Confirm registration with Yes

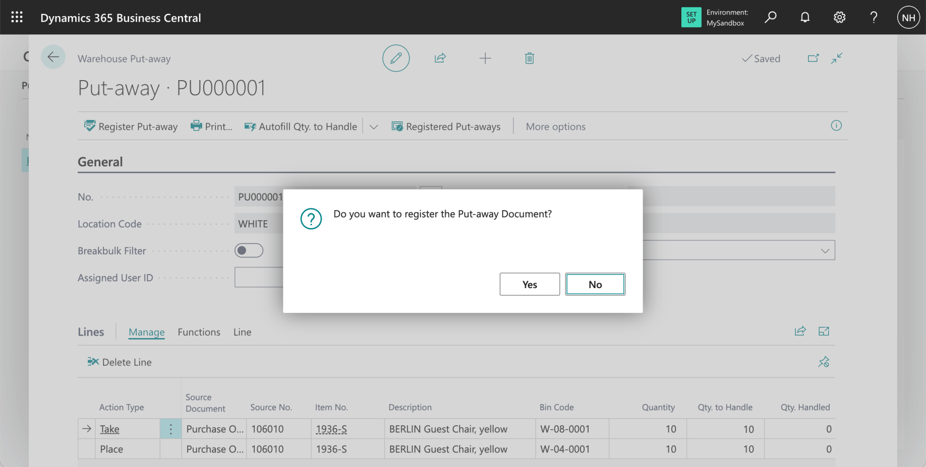pos(530,284)
